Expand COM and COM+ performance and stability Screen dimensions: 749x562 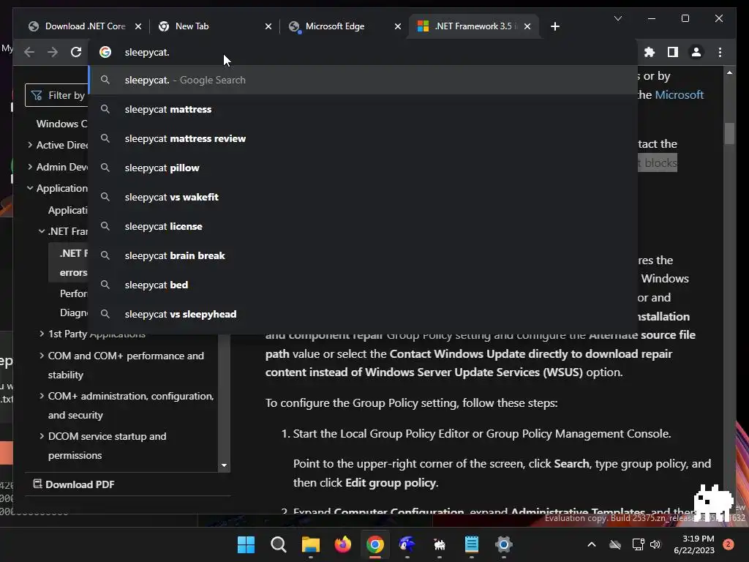click(42, 356)
